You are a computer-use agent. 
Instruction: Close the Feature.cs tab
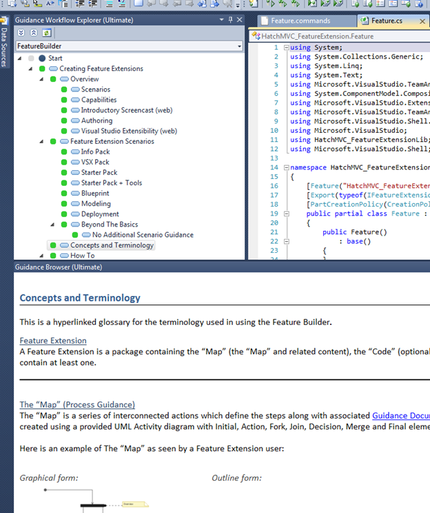(422, 21)
